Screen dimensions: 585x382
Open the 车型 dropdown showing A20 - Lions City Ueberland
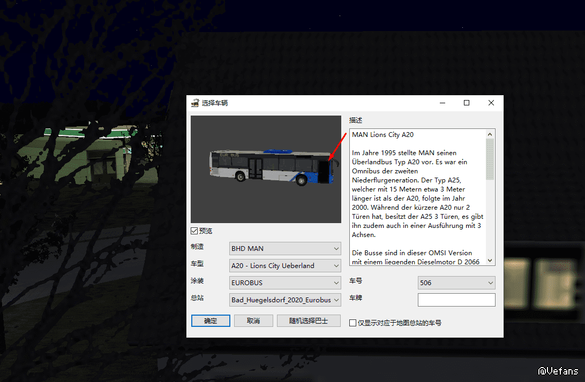285,266
